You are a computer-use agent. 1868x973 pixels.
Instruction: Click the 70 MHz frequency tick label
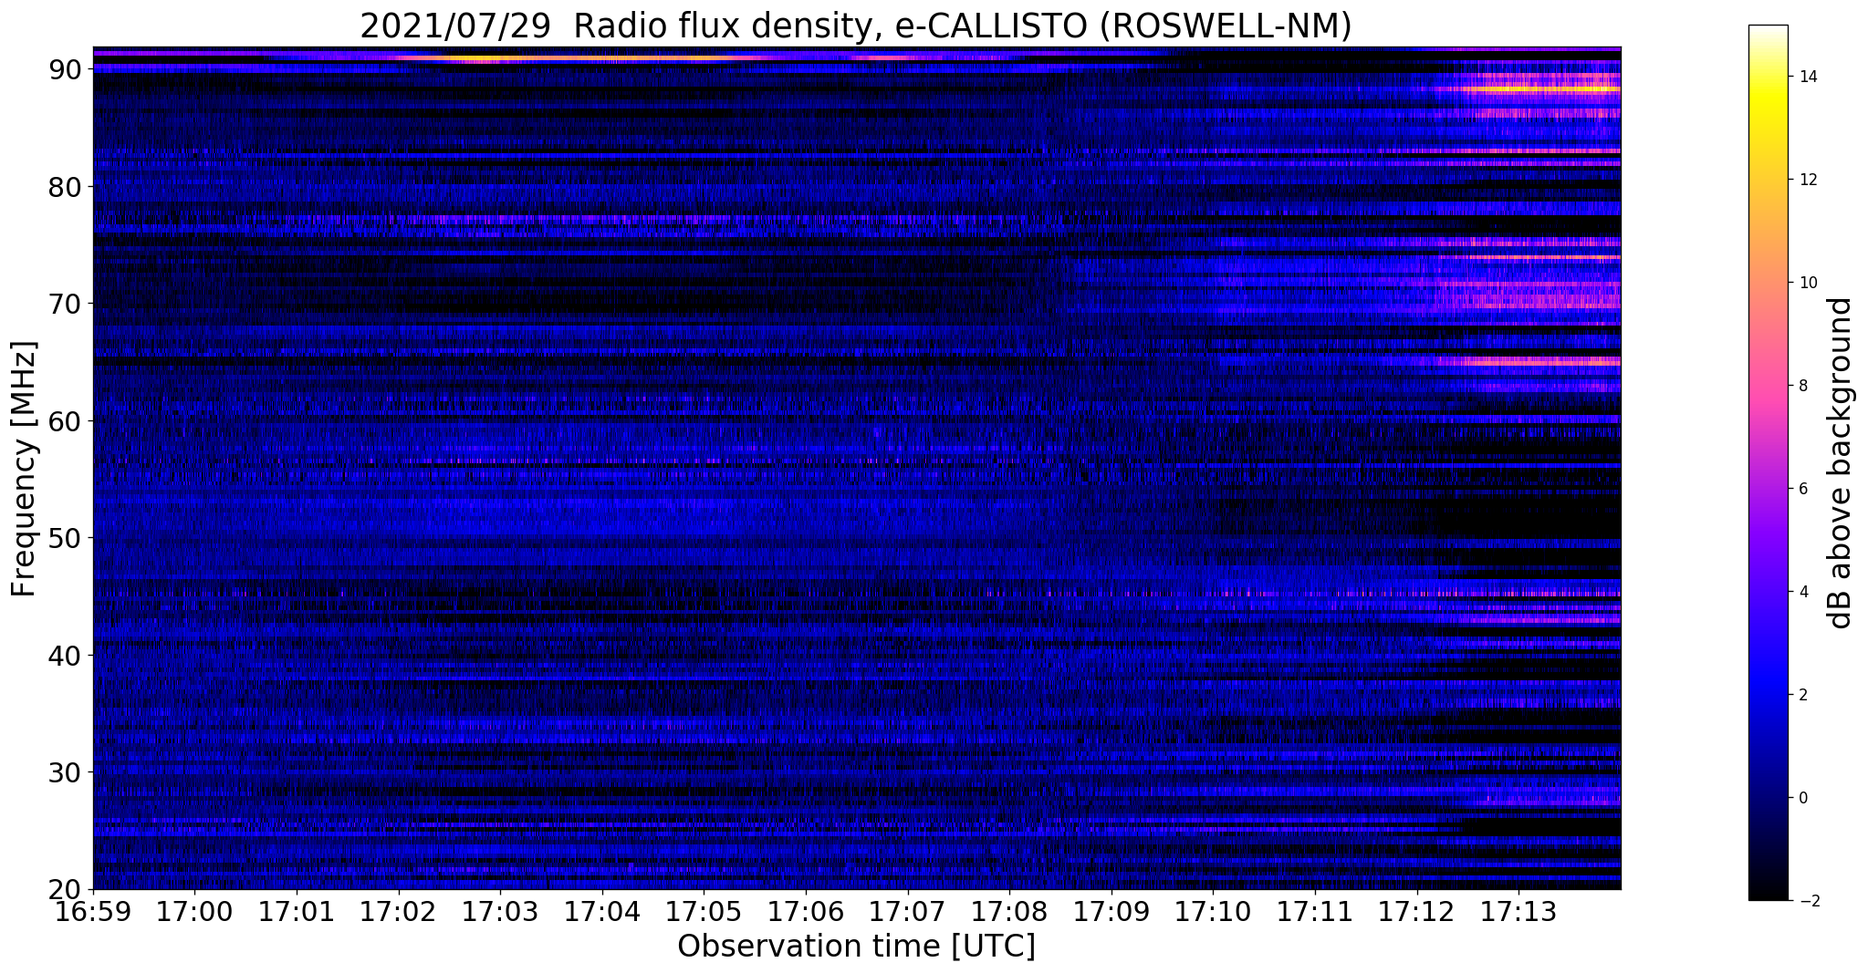point(64,304)
